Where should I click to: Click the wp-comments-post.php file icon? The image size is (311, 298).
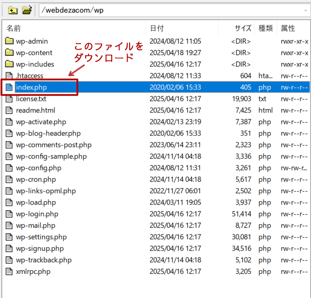[9, 145]
